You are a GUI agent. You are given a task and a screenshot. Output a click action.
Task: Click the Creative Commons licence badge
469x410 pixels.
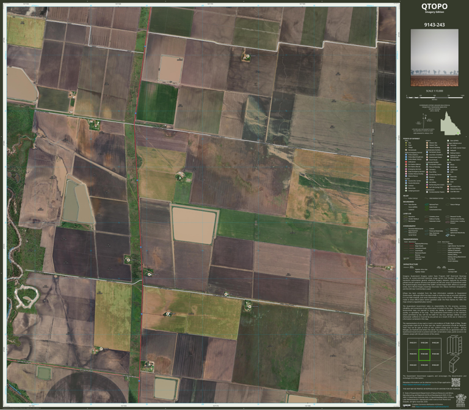coord(407,406)
